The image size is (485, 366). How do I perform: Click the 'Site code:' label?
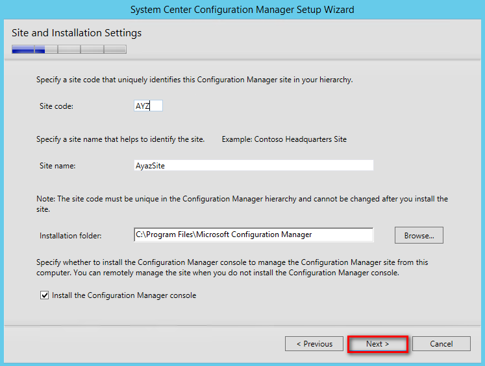pos(56,106)
